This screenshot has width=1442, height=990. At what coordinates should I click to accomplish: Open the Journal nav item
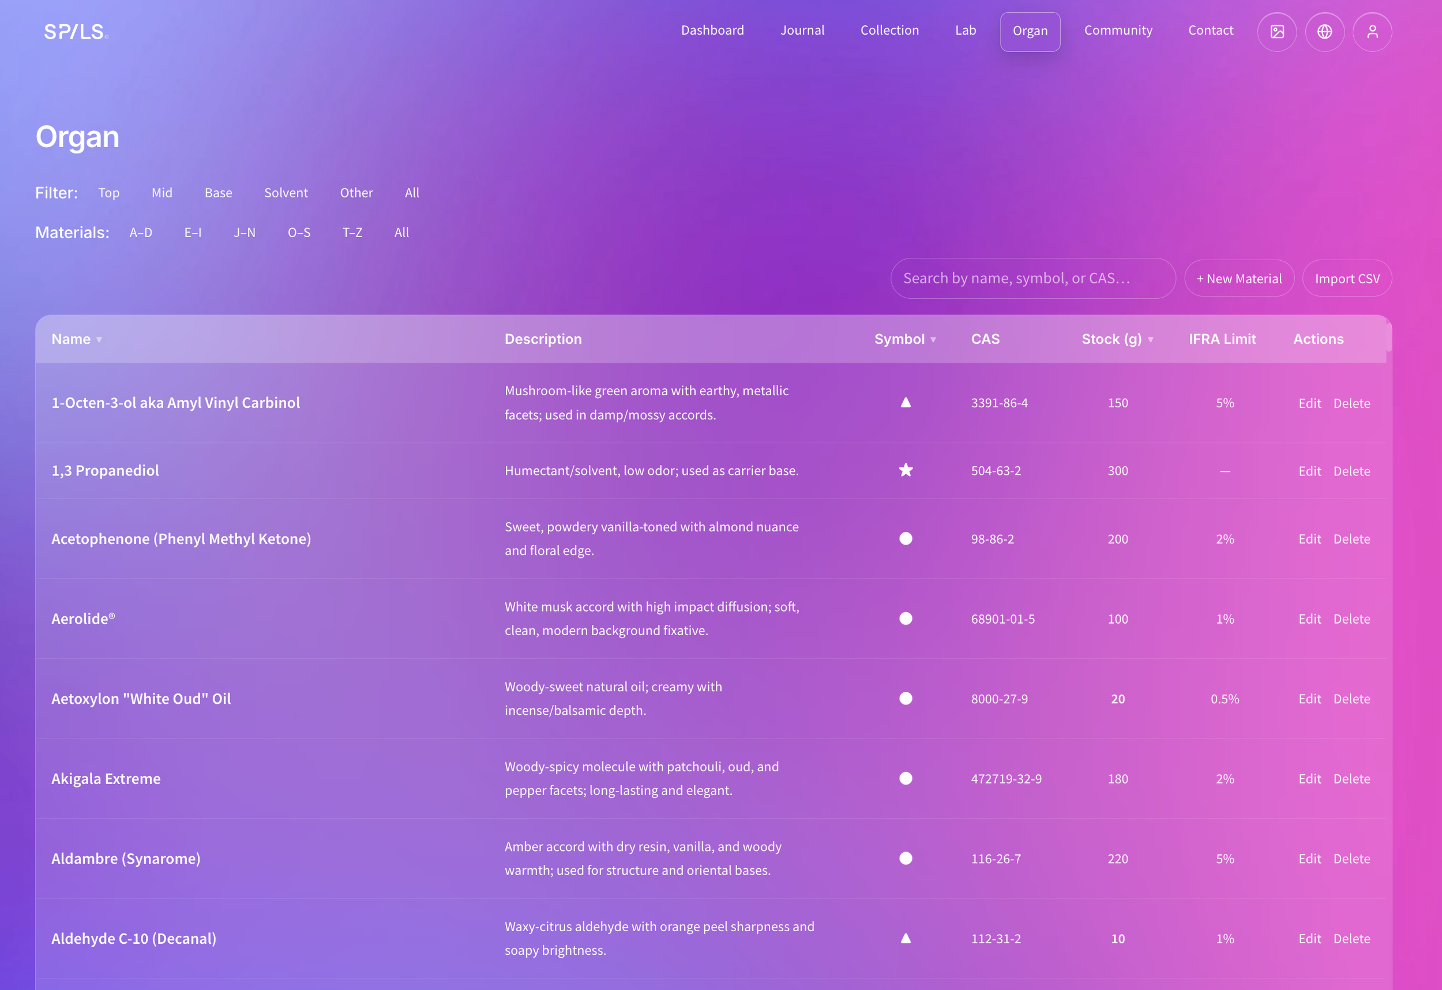(x=802, y=31)
